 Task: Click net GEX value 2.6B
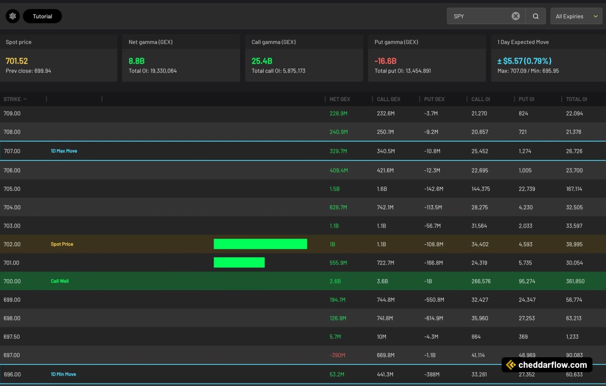tap(335, 281)
